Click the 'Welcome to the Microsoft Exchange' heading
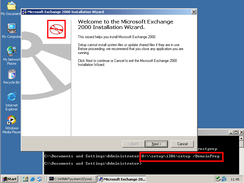Viewport: 244px width, 183px height. click(x=126, y=24)
